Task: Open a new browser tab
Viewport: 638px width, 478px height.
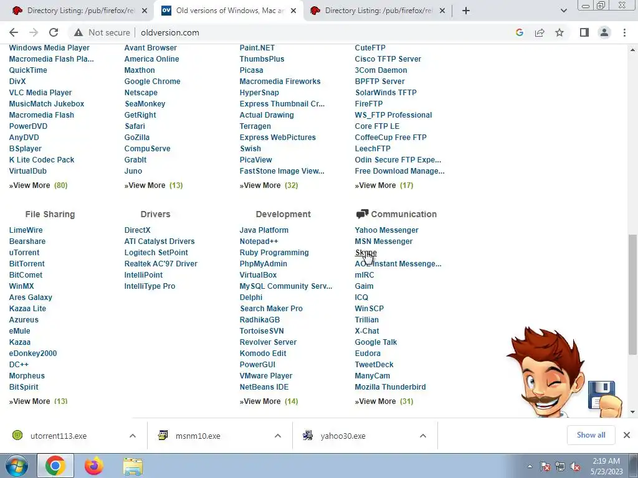Action: coord(466,11)
